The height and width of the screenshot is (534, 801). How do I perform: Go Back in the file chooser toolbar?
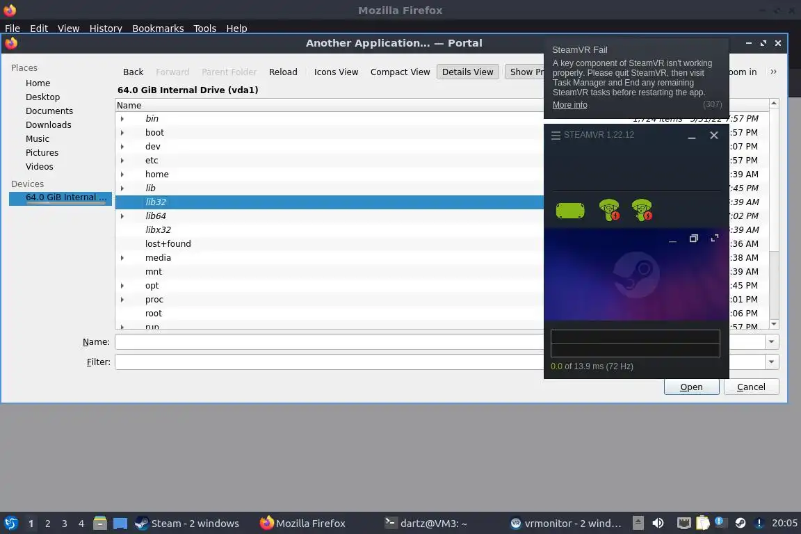133,72
